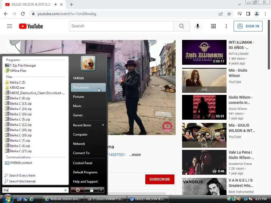Go to the YouTube home logo
The width and height of the screenshot is (271, 203).
click(x=31, y=26)
